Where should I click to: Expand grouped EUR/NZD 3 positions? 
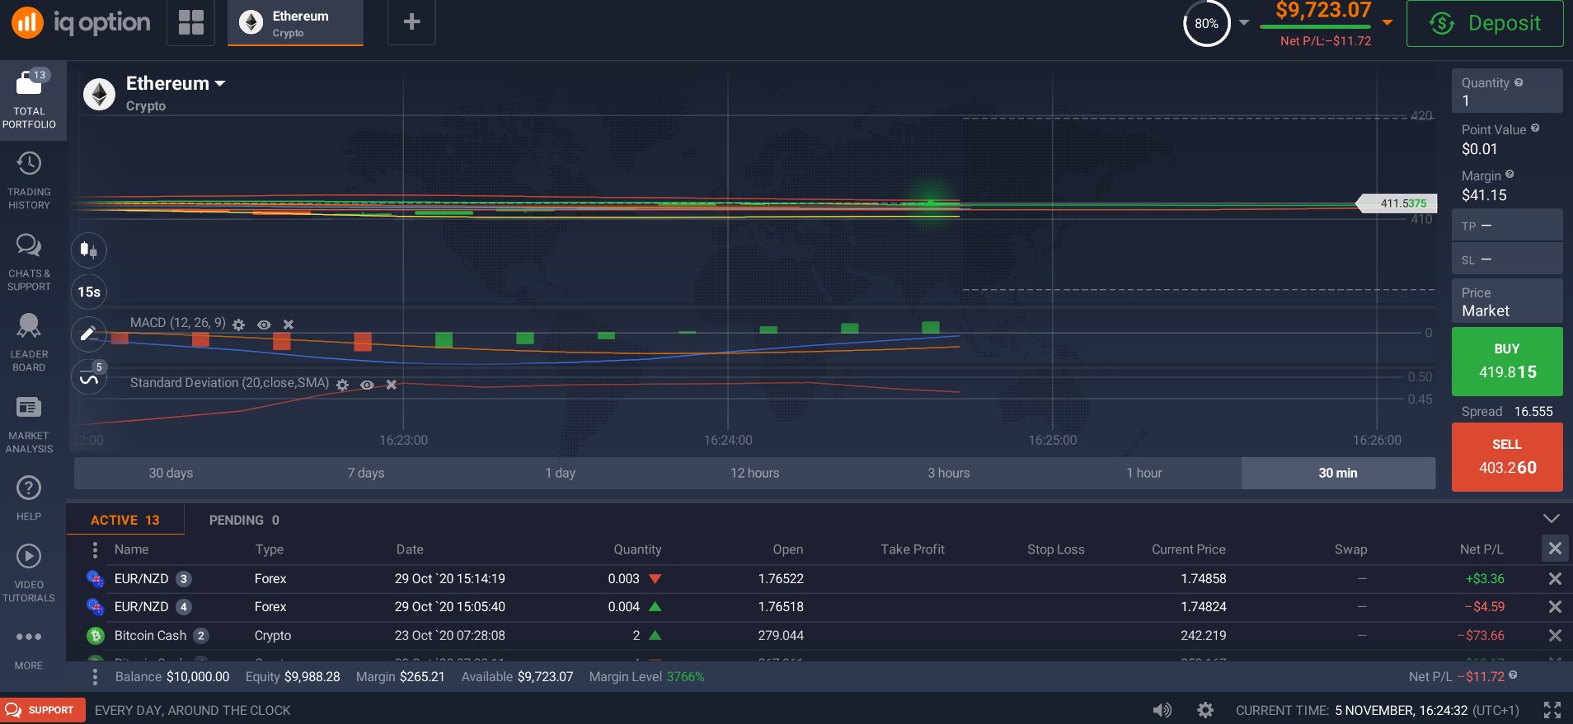click(x=184, y=579)
